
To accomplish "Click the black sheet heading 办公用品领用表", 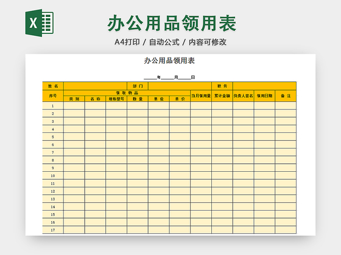I will [169, 61].
